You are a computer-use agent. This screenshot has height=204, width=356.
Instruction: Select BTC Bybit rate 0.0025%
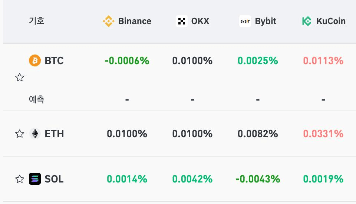tap(258, 61)
